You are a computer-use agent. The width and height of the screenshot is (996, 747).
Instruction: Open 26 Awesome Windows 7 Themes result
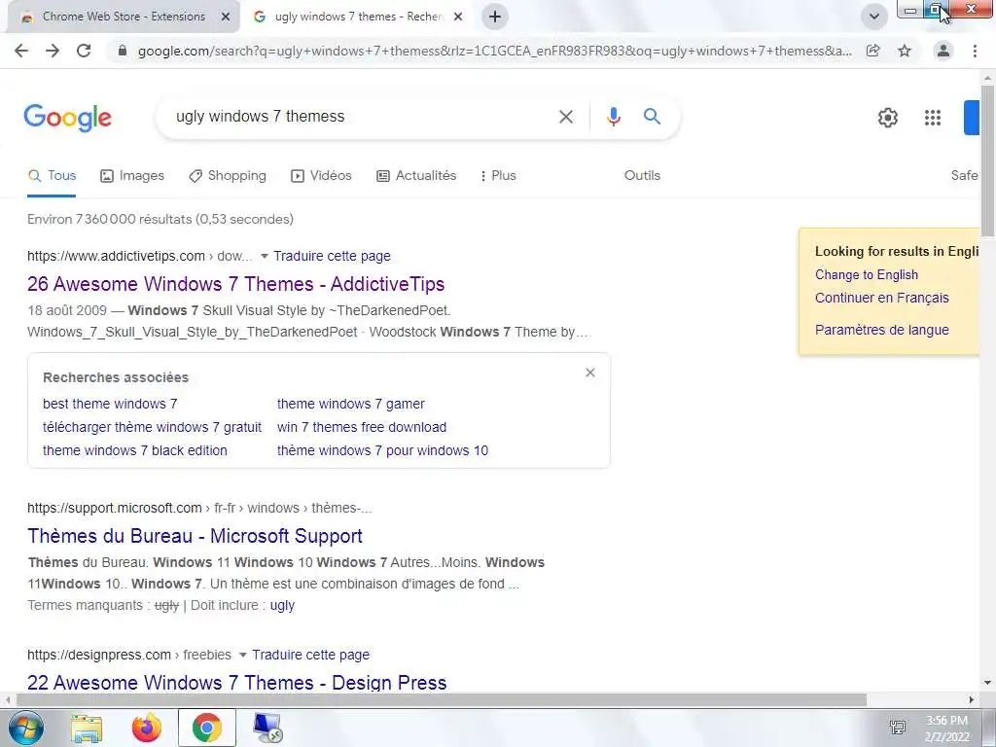(x=235, y=284)
